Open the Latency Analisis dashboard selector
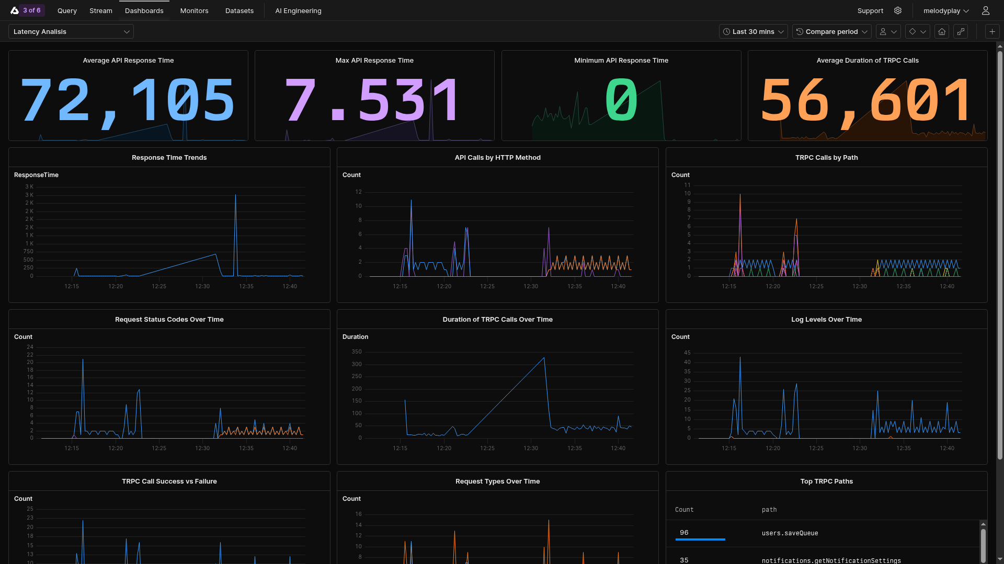 [71, 31]
